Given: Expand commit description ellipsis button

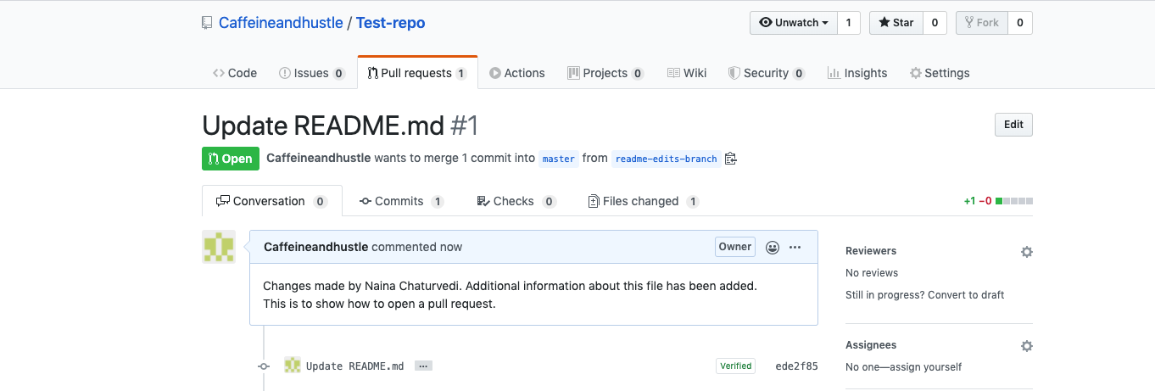Looking at the screenshot, I should tap(424, 366).
